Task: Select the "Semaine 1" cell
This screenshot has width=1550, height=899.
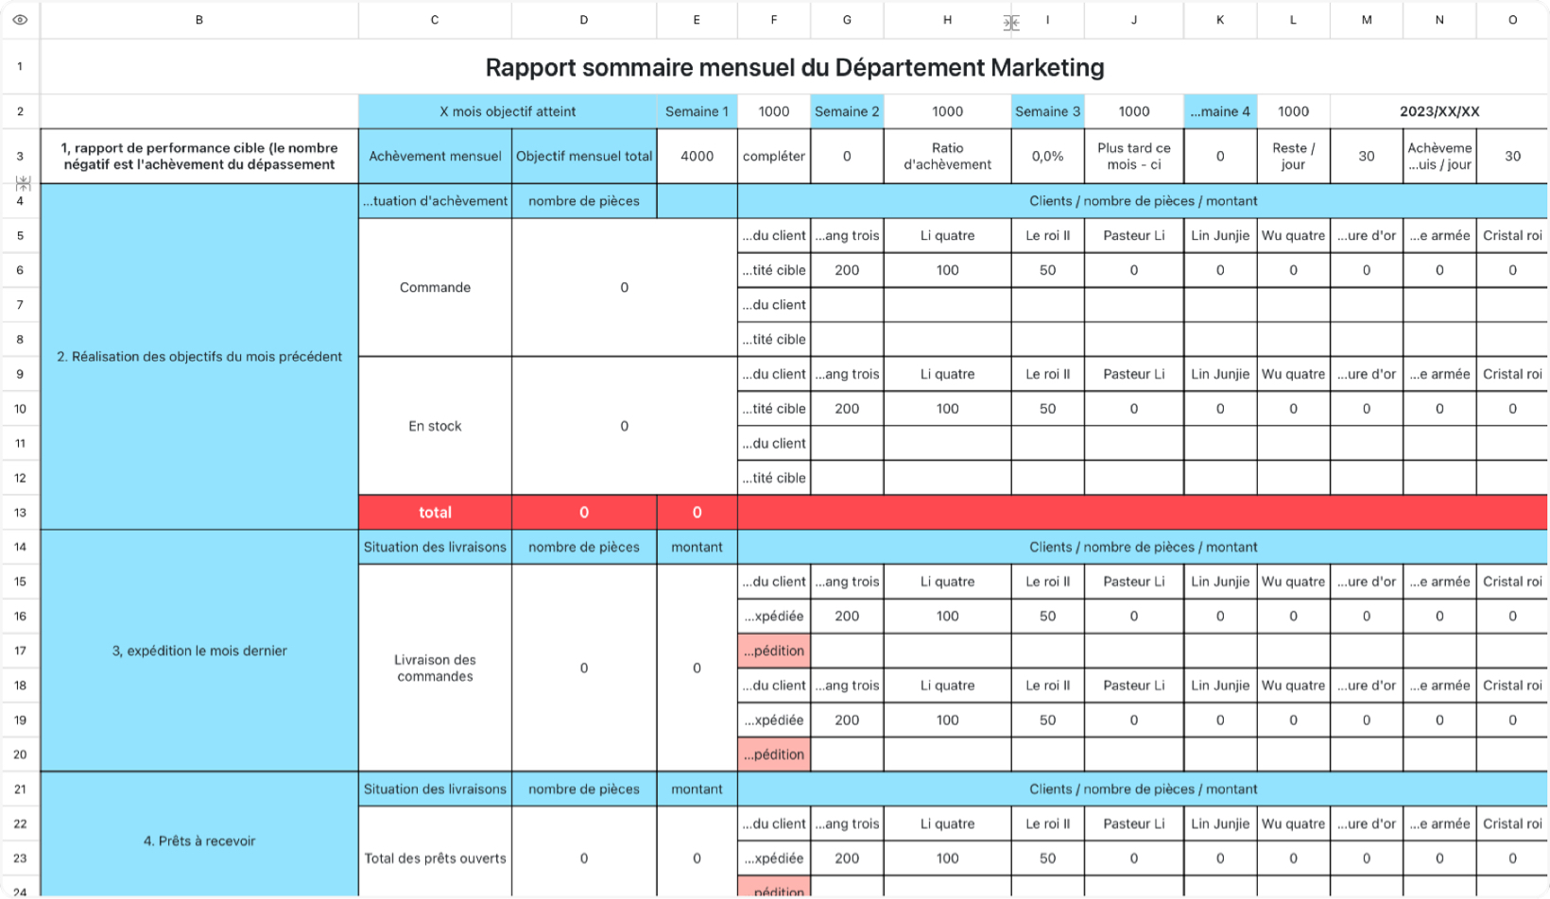Action: [x=697, y=111]
